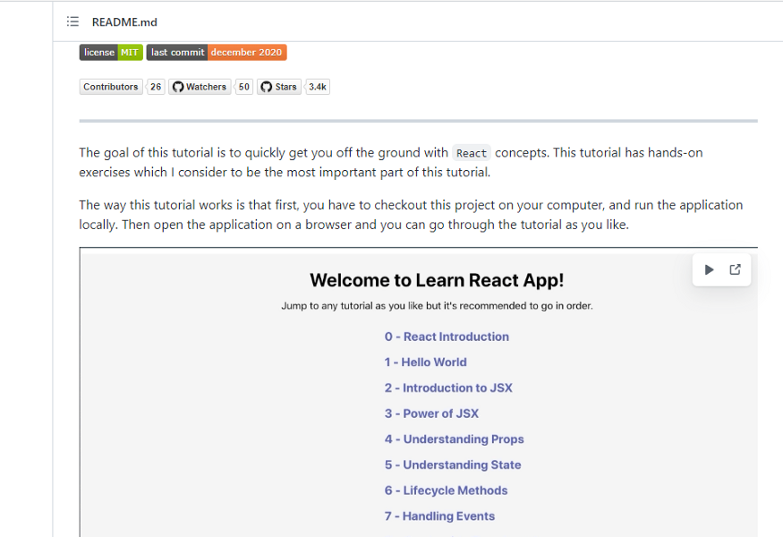The height and width of the screenshot is (537, 783).
Task: Click the last commit december 2020 badge
Action: point(217,53)
